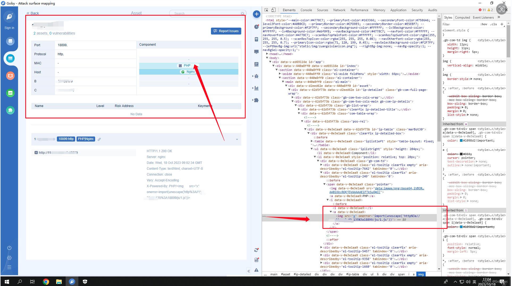Switch to the Performance tab

[359, 10]
